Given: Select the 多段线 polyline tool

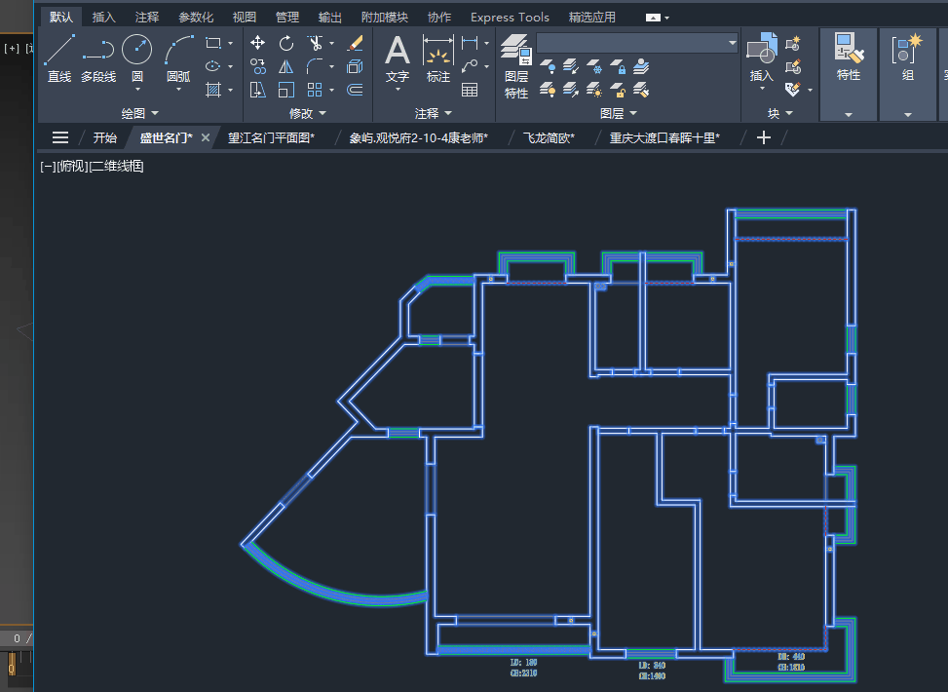Looking at the screenshot, I should [x=98, y=58].
